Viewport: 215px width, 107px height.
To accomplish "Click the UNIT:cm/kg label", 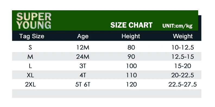I will coord(177,26).
